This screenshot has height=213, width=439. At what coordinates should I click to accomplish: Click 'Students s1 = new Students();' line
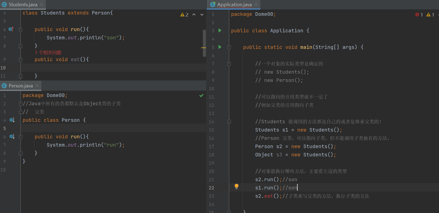(x=299, y=130)
